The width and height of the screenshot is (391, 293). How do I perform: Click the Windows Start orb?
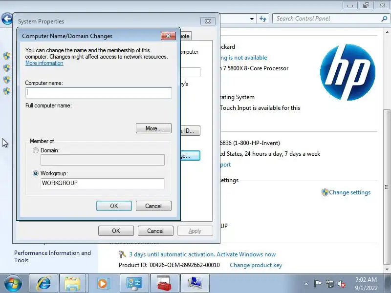click(13, 284)
